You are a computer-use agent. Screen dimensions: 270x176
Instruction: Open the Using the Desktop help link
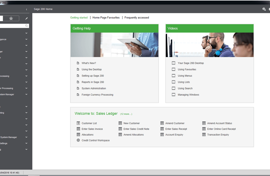pyautogui.click(x=92, y=69)
